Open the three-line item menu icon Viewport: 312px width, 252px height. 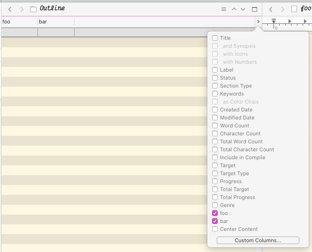[x=224, y=9]
